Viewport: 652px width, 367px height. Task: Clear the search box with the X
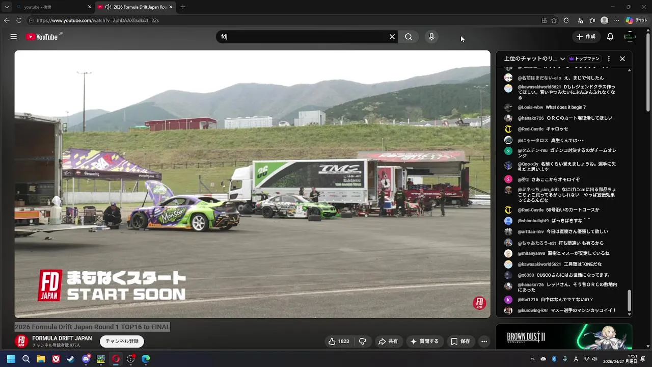pos(392,37)
